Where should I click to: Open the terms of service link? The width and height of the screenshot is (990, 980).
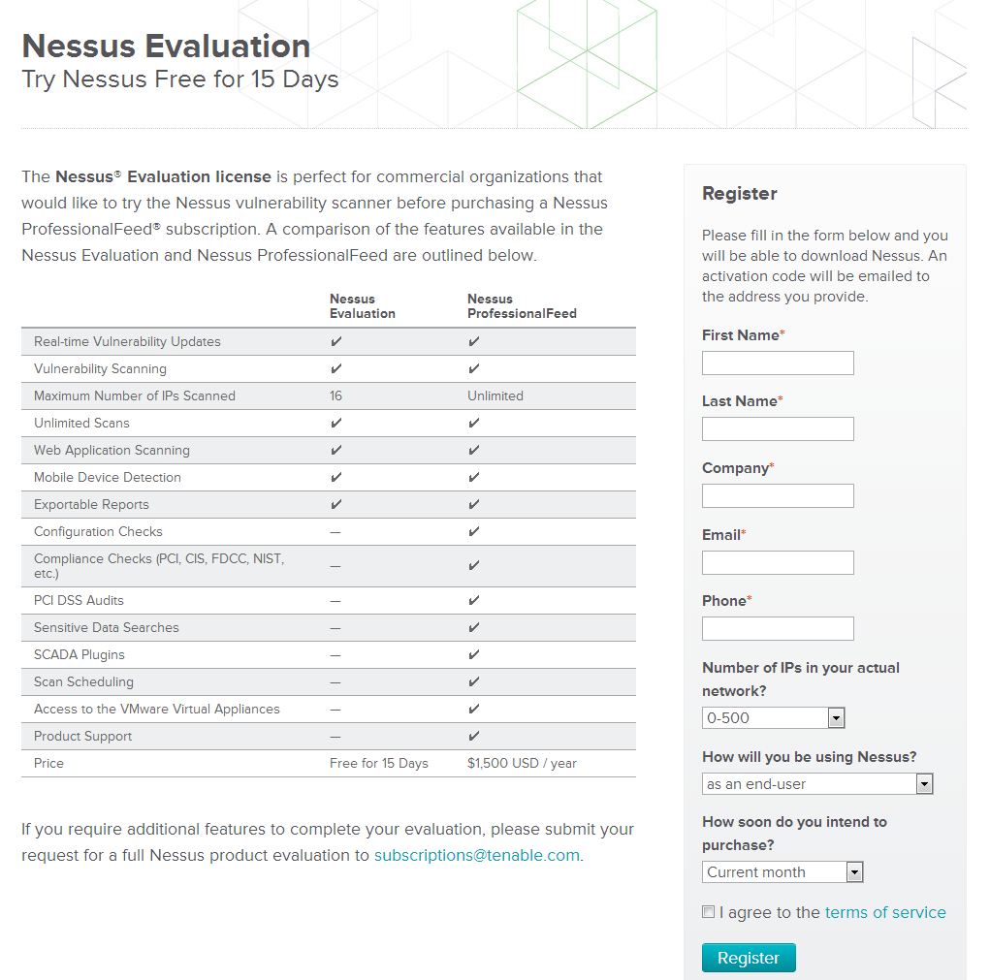click(x=884, y=912)
